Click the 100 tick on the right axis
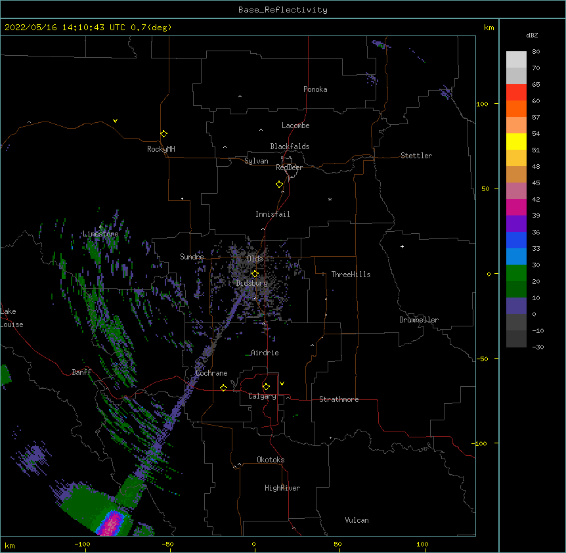This screenshot has width=566, height=553. point(482,104)
